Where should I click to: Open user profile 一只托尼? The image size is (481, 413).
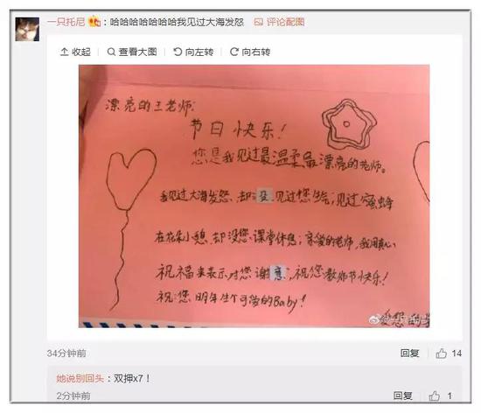[66, 22]
